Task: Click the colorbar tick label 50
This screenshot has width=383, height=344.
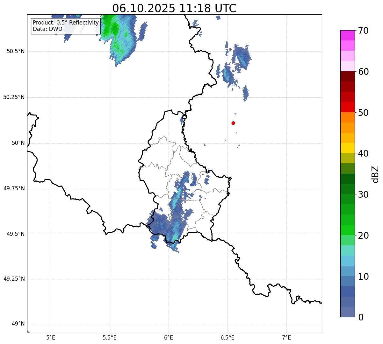Action: coord(363,113)
